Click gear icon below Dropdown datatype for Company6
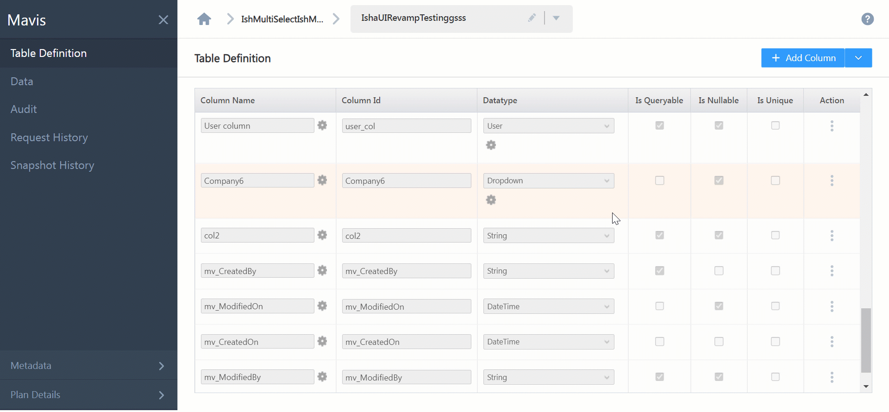889x412 pixels. point(491,200)
